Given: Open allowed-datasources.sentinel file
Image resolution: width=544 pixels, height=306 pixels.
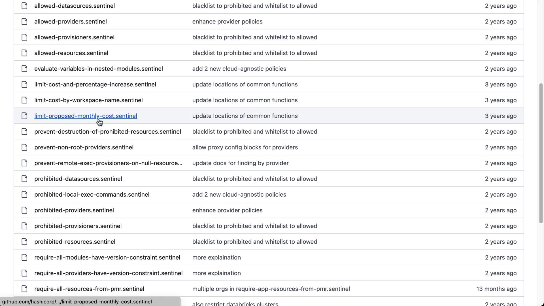Looking at the screenshot, I should click(x=75, y=6).
